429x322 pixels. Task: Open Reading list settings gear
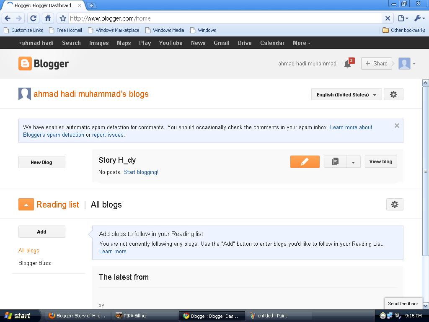coord(395,204)
